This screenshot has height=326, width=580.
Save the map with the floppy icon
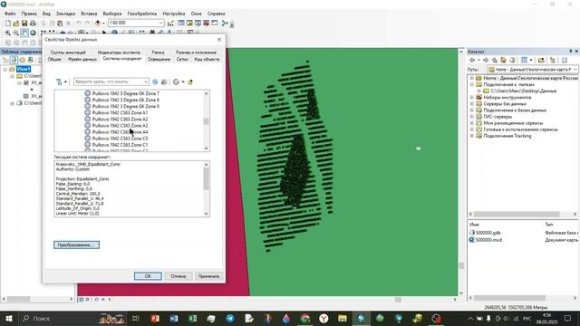coord(24,23)
